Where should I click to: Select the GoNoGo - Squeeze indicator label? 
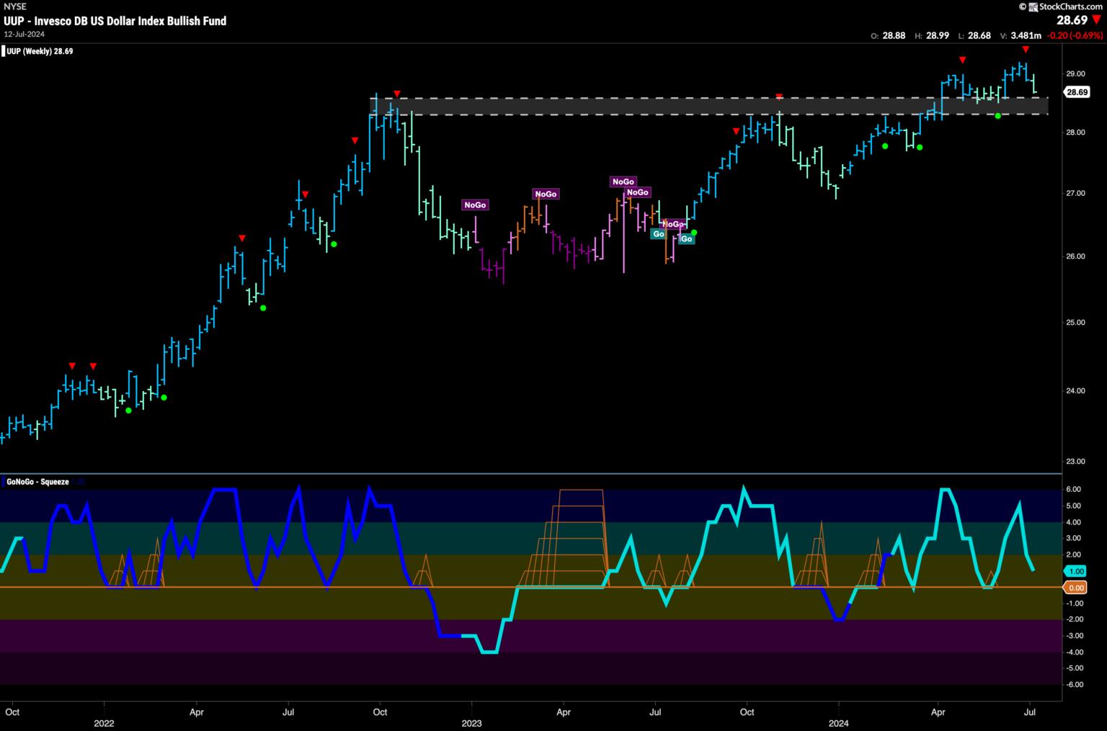pyautogui.click(x=37, y=482)
